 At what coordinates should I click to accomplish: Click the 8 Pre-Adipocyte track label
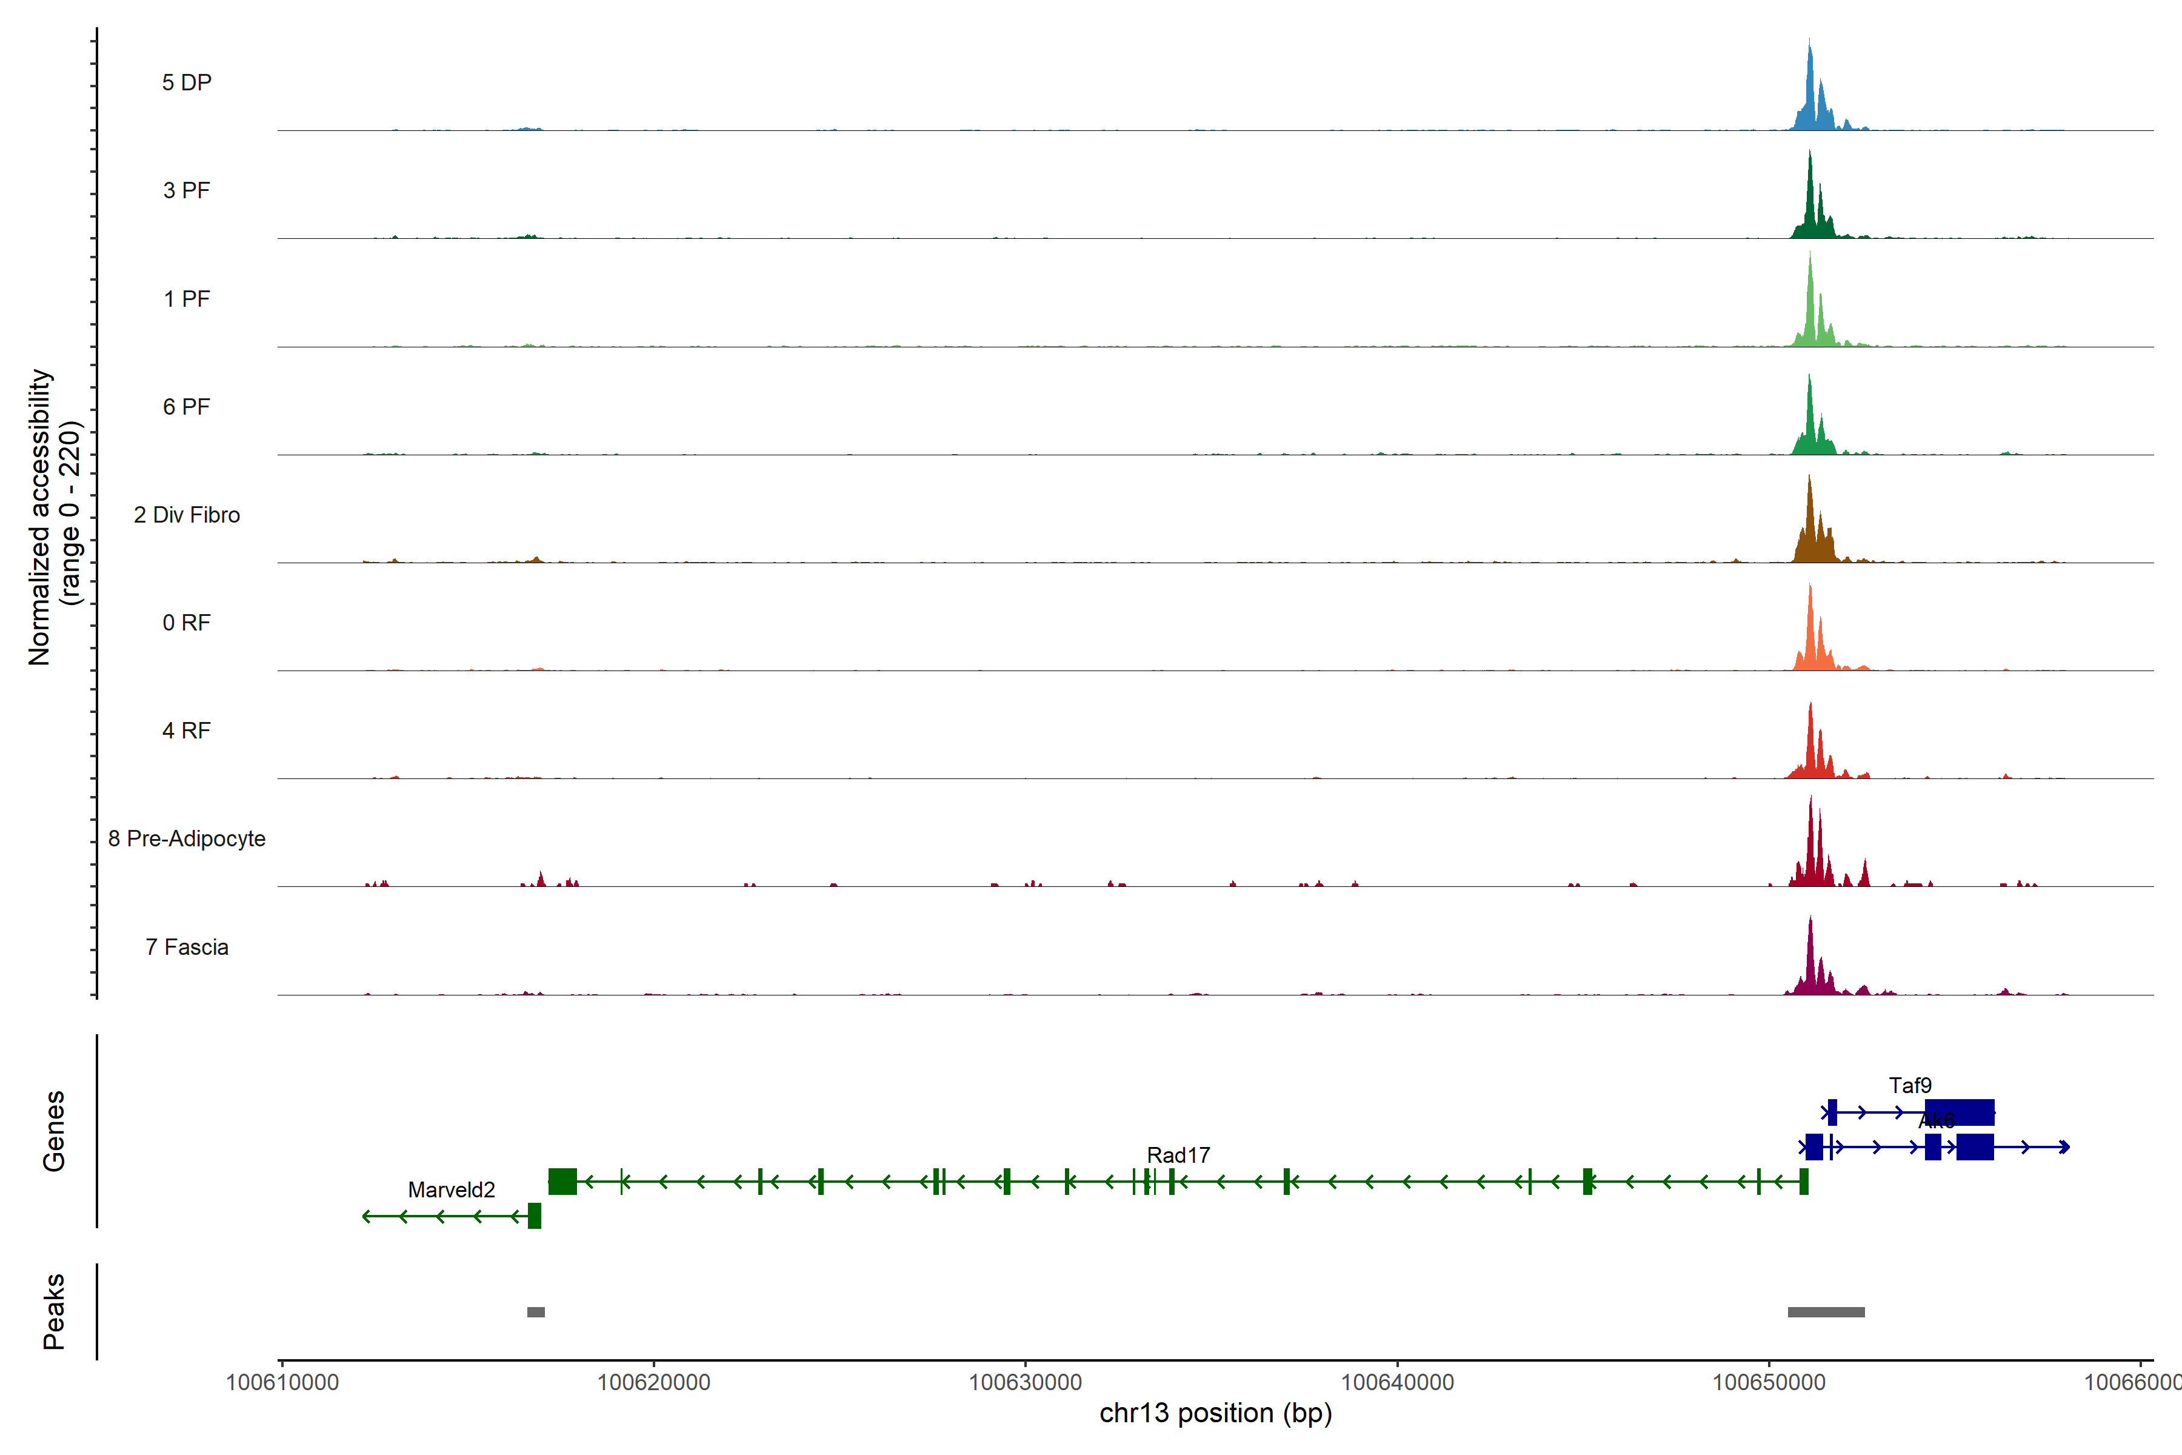[x=187, y=839]
